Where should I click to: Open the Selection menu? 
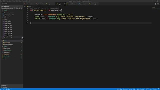[9, 1]
